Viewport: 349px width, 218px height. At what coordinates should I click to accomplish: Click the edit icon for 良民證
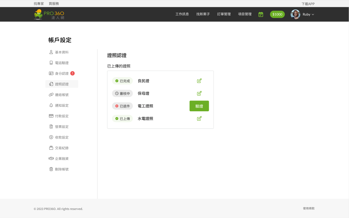coord(199,81)
